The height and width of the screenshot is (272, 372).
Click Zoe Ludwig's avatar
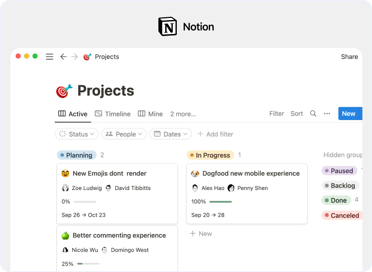coord(65,188)
